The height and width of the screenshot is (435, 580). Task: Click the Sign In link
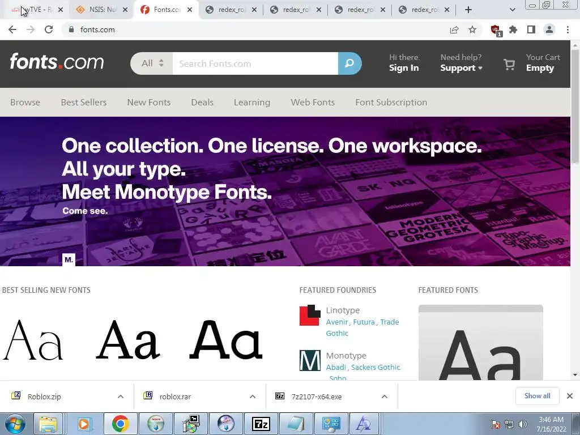(x=404, y=68)
